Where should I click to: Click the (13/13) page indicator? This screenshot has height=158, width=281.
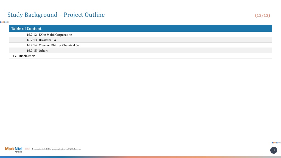[262, 15]
